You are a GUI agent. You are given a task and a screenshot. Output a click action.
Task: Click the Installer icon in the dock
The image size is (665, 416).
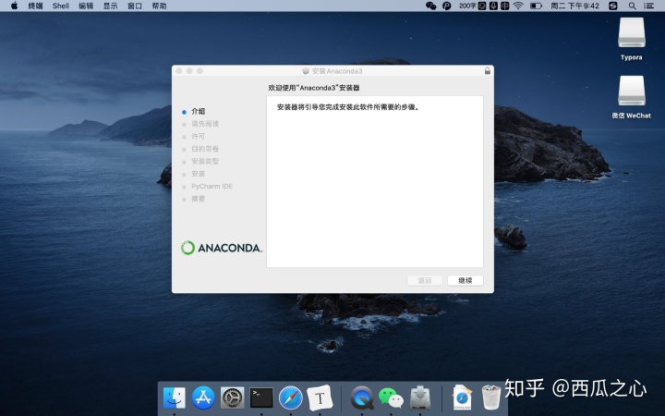coord(420,398)
